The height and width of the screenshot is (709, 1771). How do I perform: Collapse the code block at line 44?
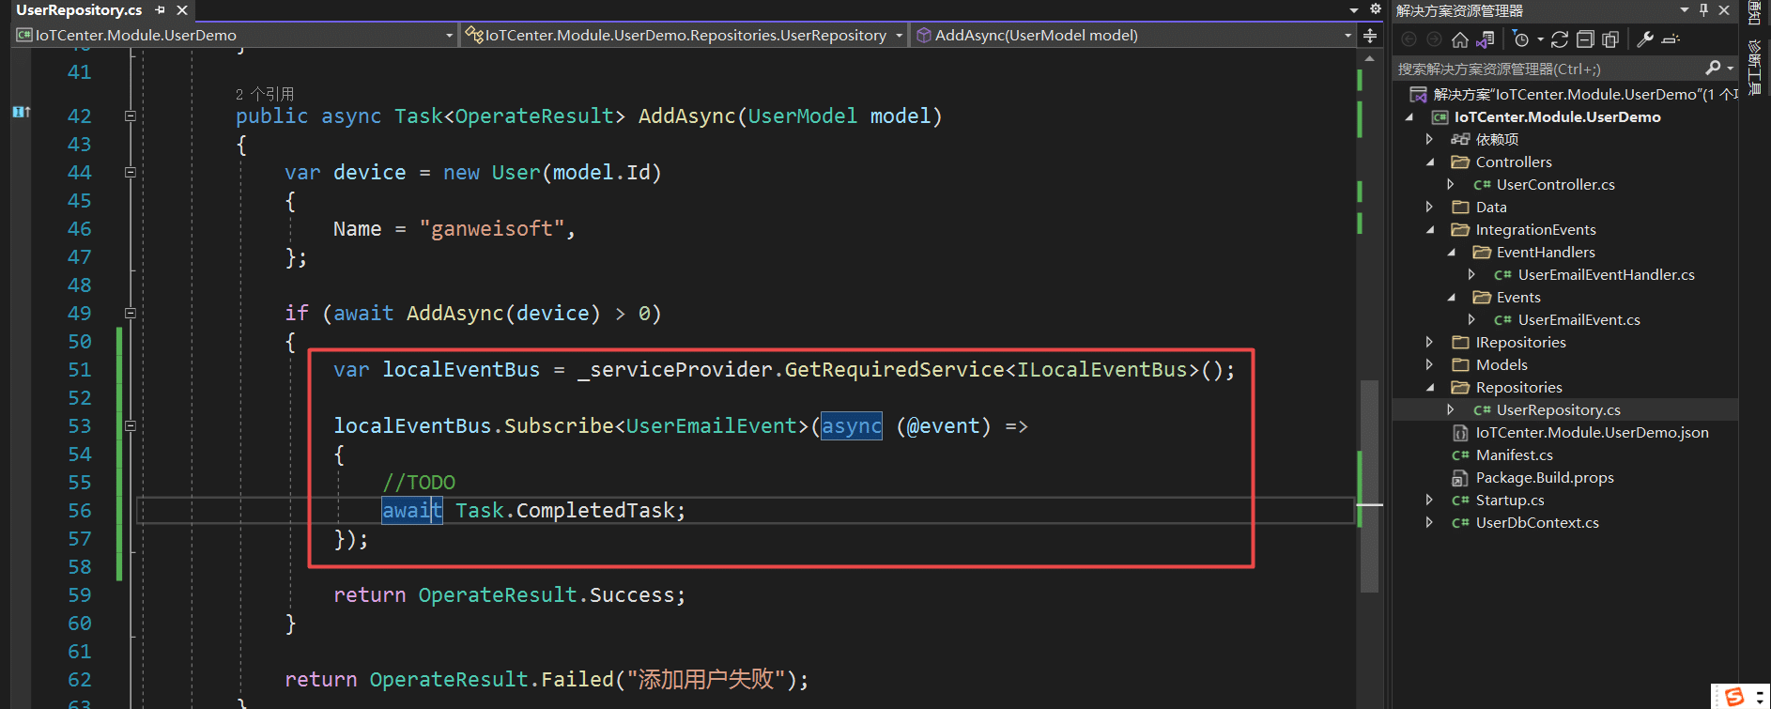[x=131, y=173]
